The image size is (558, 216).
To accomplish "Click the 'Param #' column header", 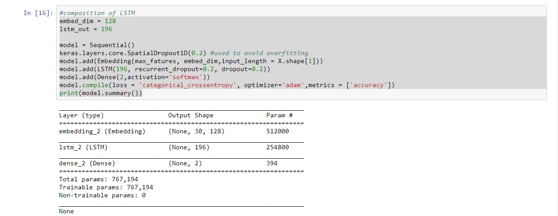I will pos(279,115).
